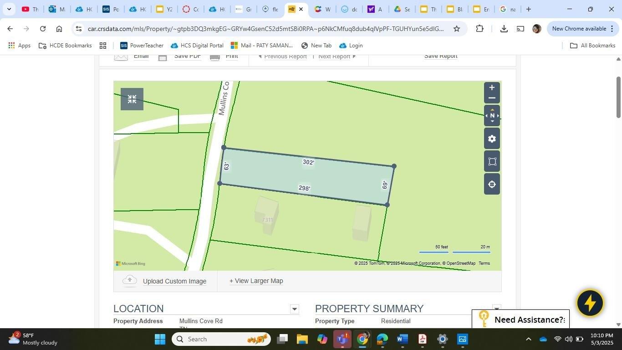The width and height of the screenshot is (622, 350).
Task: Show hidden system tray icons
Action: (x=528, y=339)
